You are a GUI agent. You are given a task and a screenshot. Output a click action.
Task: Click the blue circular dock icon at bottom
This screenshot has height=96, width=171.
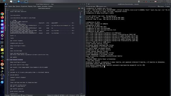click(2, 82)
